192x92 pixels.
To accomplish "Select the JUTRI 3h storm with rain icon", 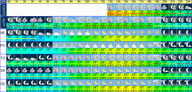I will [x=33, y=19].
